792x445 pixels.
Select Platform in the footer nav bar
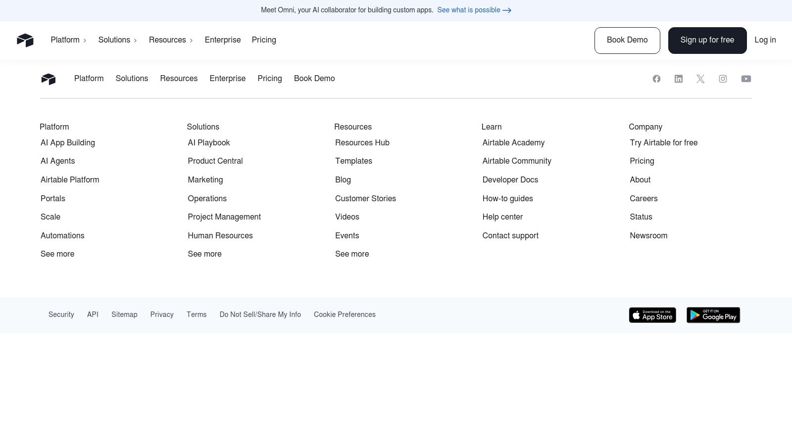click(x=89, y=79)
